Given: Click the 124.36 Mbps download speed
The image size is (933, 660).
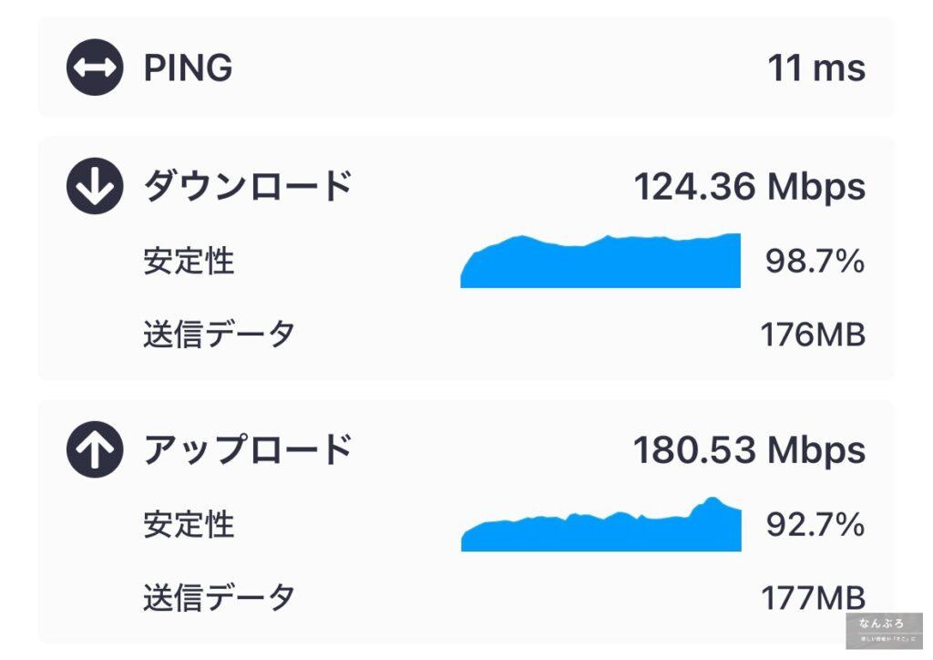Looking at the screenshot, I should pos(750,187).
